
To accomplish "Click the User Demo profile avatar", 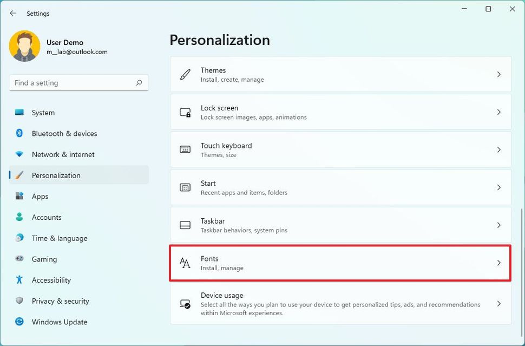I will pos(24,46).
